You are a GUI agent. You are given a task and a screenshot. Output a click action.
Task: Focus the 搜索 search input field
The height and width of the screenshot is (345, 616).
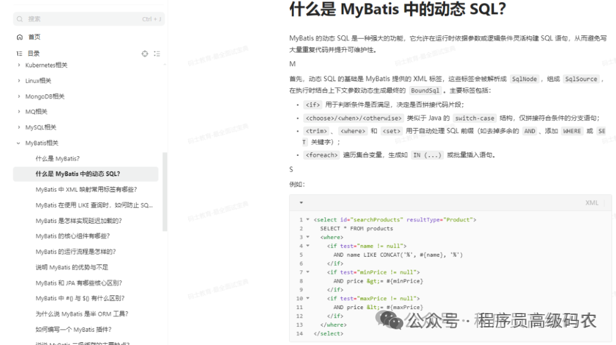[89, 19]
